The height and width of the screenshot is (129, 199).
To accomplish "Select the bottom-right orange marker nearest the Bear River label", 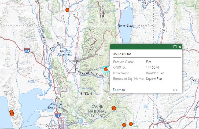I will click(131, 124).
